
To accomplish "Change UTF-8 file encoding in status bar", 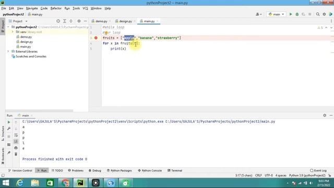I will coord(269,175).
